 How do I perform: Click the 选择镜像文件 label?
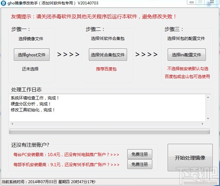coord(31,39)
